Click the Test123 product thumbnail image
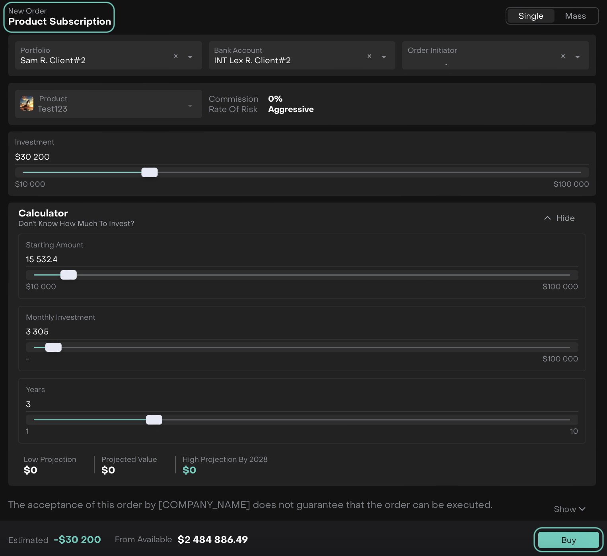Image resolution: width=607 pixels, height=556 pixels. (x=27, y=104)
